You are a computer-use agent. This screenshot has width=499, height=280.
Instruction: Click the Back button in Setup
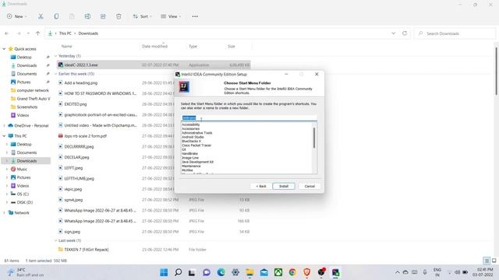pos(261,187)
